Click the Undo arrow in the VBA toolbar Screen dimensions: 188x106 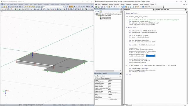(x=114, y=7)
